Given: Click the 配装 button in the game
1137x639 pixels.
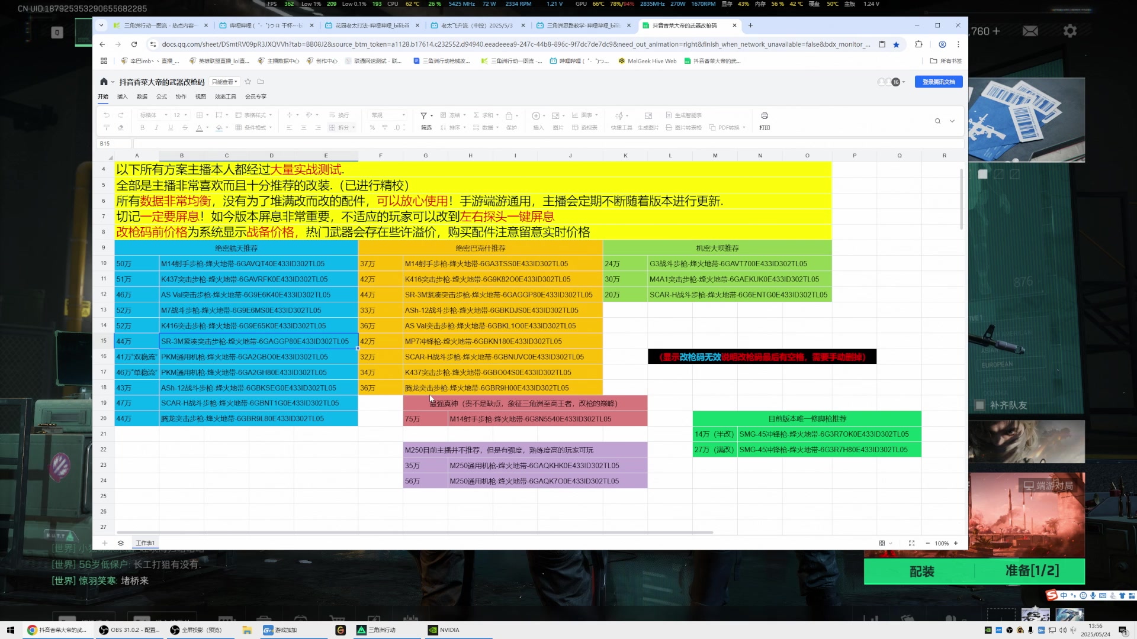Looking at the screenshot, I should click(921, 572).
